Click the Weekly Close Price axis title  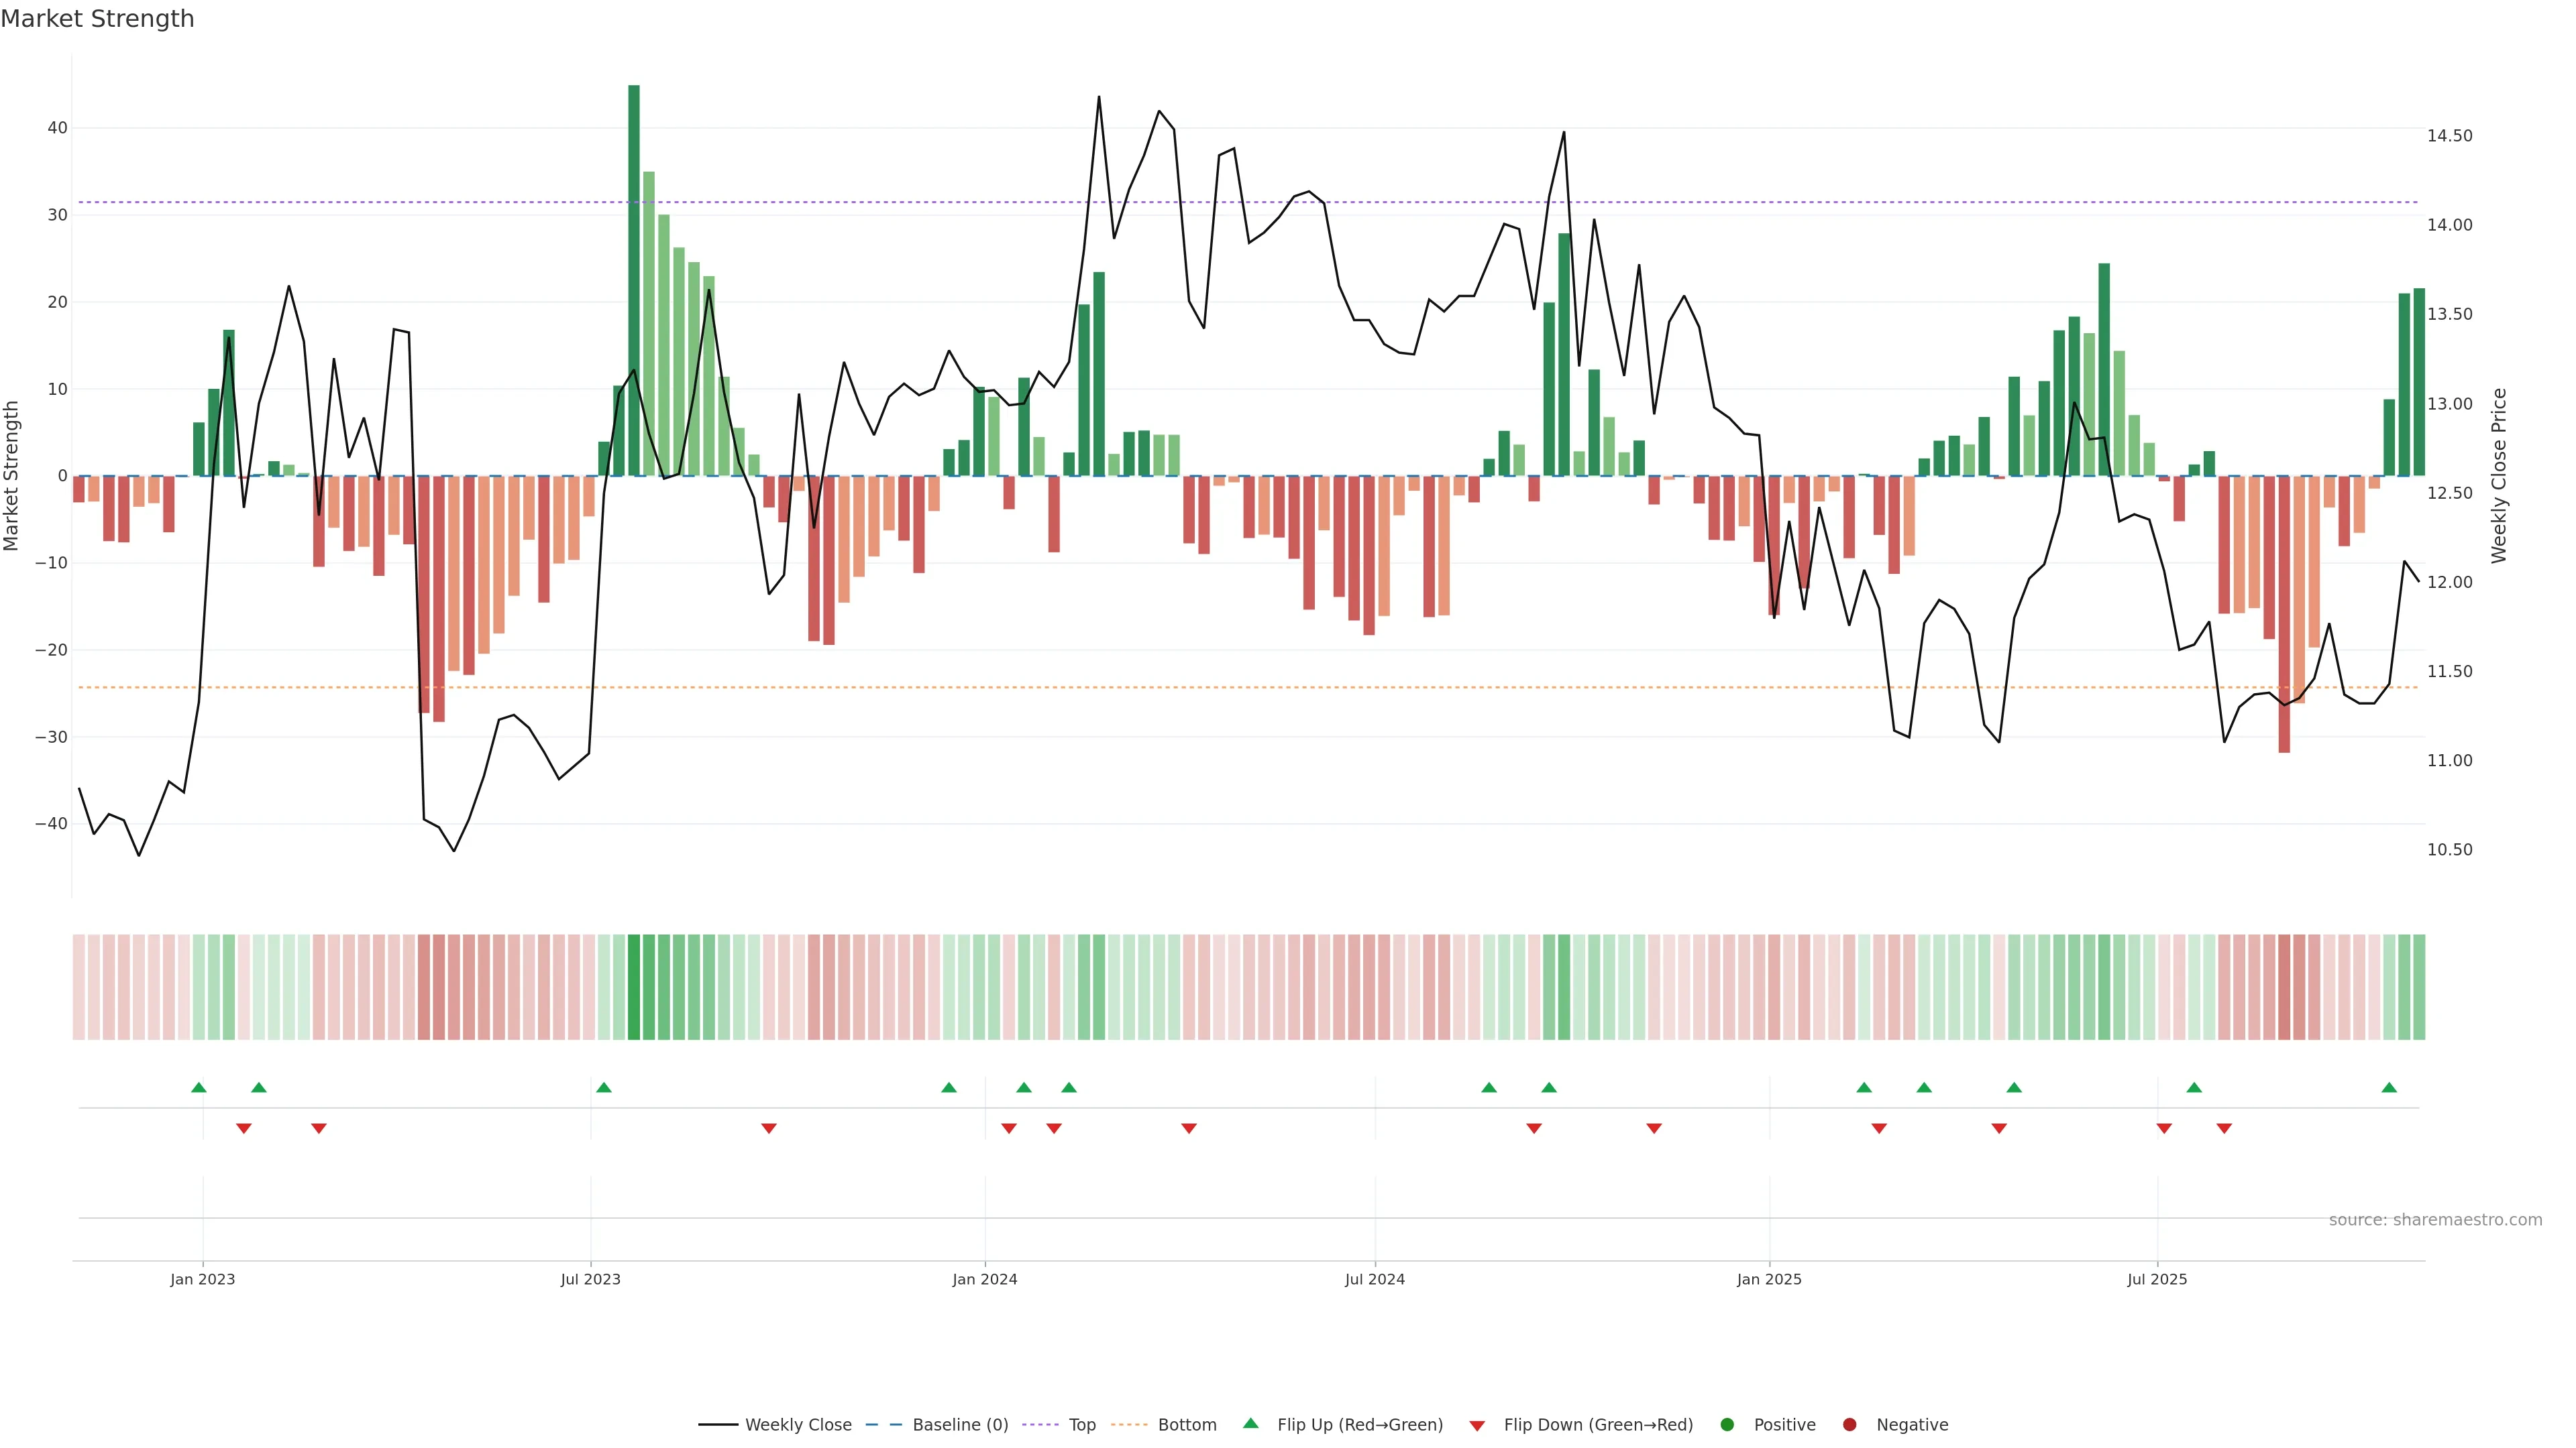2498,476
